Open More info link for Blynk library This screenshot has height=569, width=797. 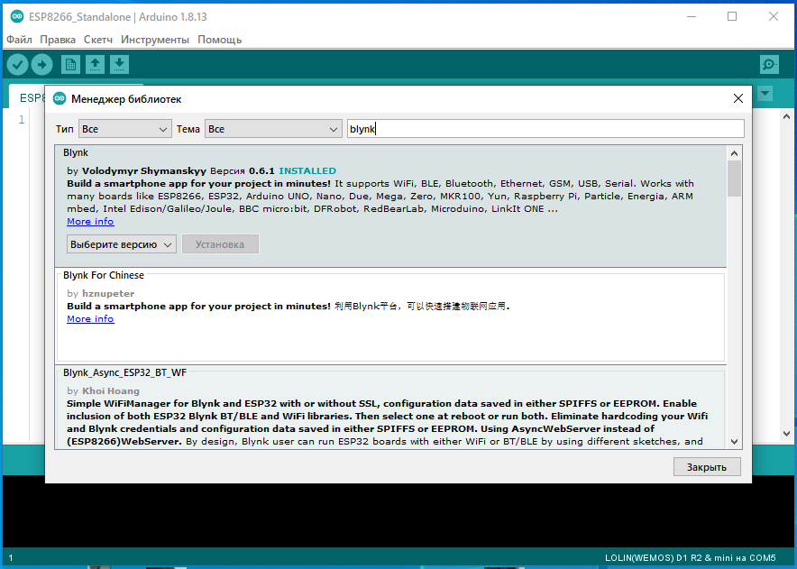click(90, 222)
